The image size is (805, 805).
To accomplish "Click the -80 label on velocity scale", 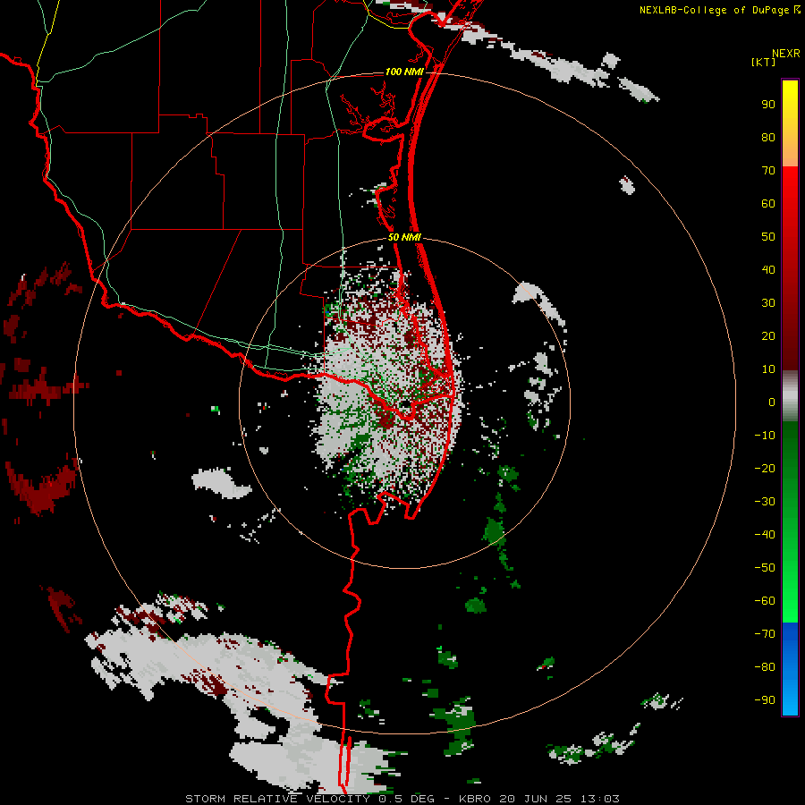I will click(765, 667).
